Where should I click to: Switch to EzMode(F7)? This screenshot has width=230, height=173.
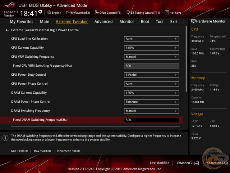coord(188,163)
